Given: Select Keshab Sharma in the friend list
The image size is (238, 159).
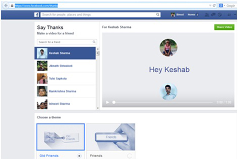Looking at the screenshot, I should click(65, 53).
